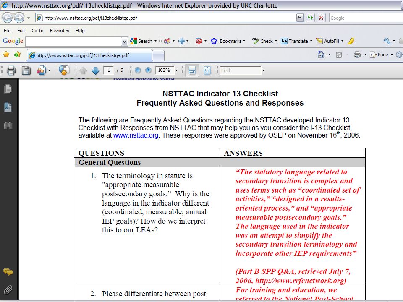Click the PDF page number field
This screenshot has width=403, height=302.
[109, 70]
